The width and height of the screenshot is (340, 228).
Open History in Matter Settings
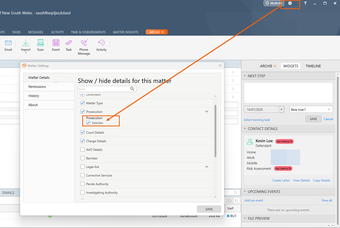49,96
